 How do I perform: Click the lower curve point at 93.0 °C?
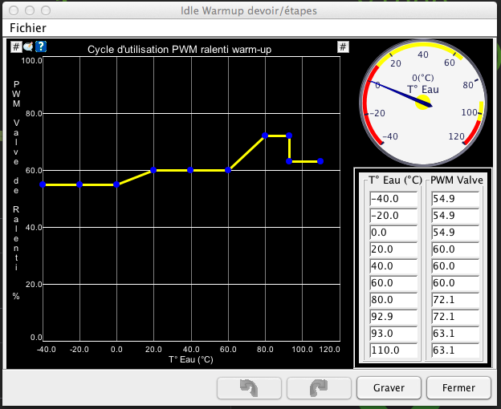[289, 161]
